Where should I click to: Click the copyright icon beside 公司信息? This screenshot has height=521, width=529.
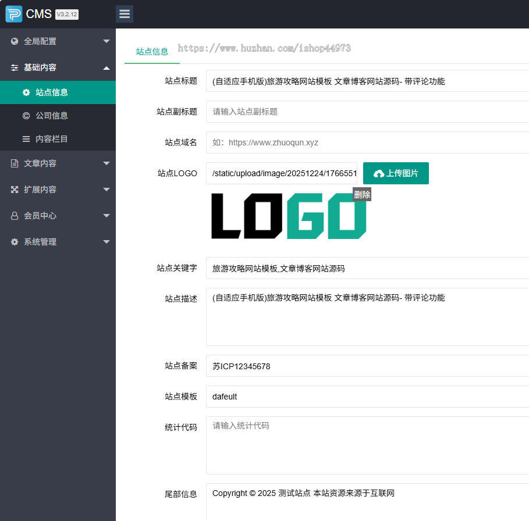pyautogui.click(x=26, y=116)
